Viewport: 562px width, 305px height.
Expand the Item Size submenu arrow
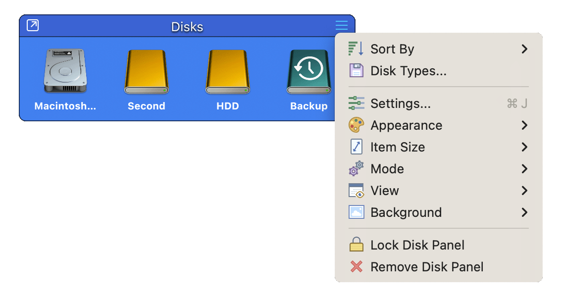(524, 147)
